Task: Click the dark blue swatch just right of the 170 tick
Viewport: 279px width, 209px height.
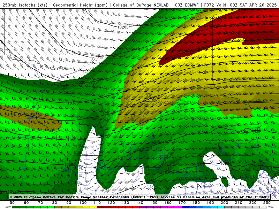Action: (186, 207)
